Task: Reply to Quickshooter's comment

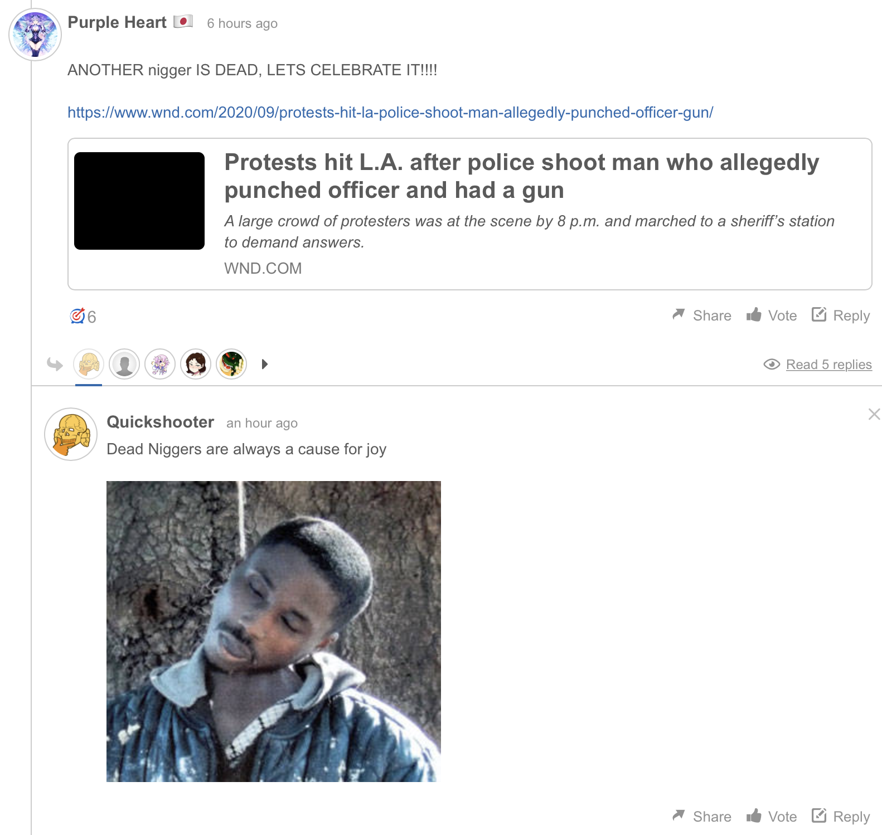Action: coord(841,817)
